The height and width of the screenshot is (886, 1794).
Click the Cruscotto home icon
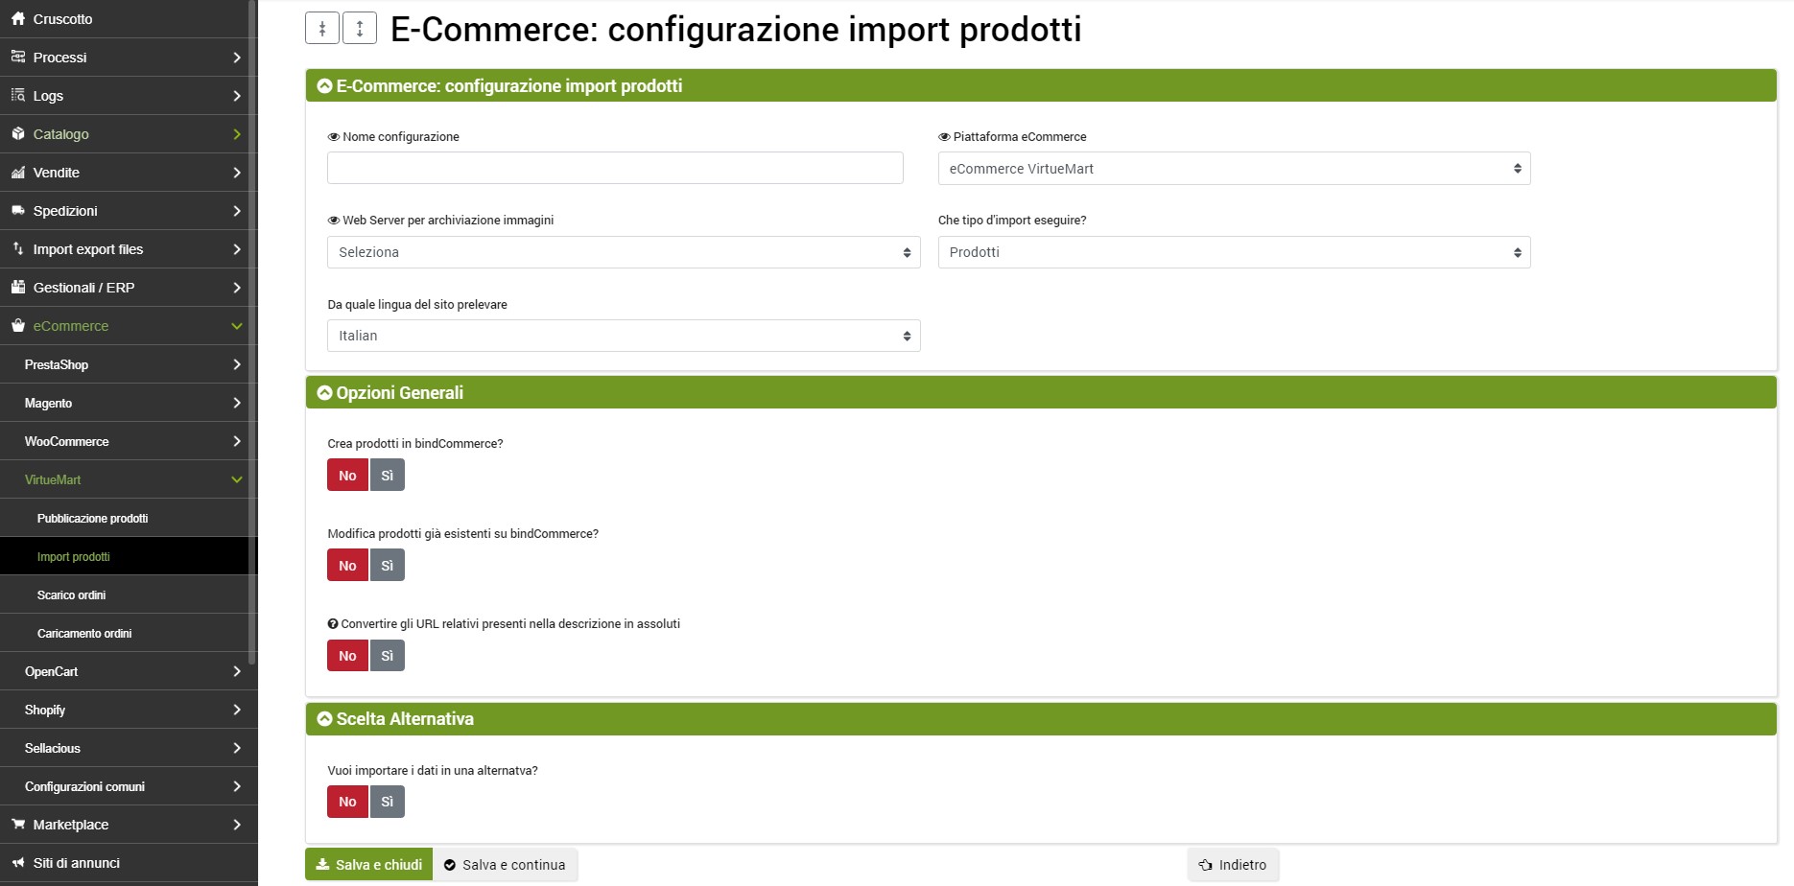click(18, 19)
